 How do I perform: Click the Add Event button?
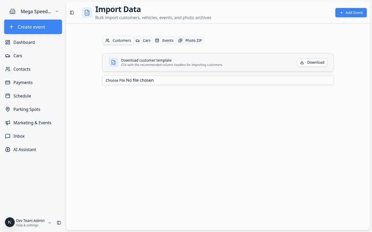pyautogui.click(x=351, y=13)
